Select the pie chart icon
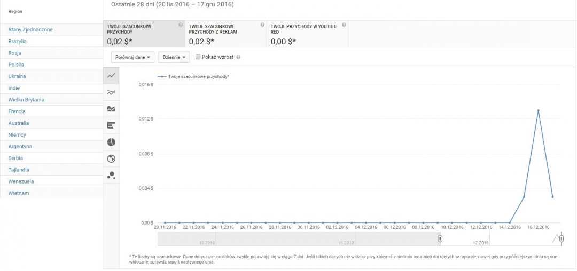 click(x=111, y=142)
